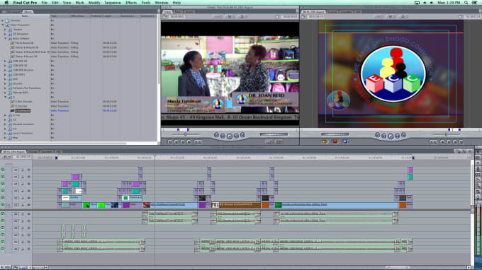Expand the FxFactory Pro Transitions folder
The width and height of the screenshot is (482, 270).
tap(5, 88)
